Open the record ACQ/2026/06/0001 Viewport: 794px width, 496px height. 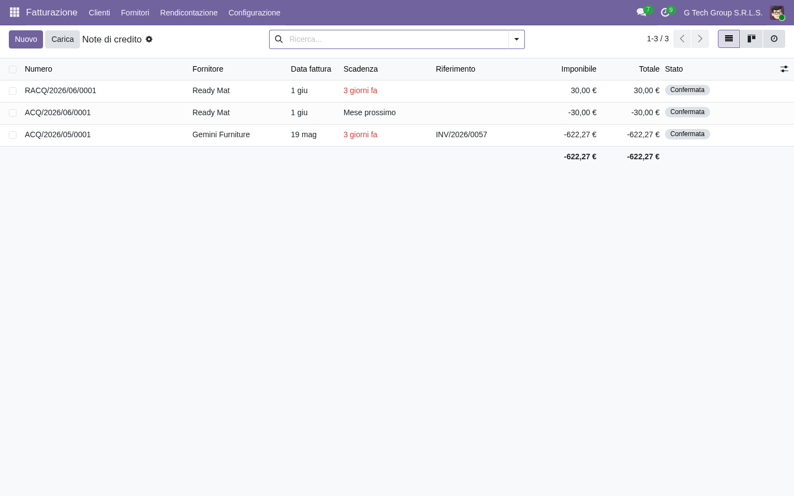pos(58,112)
